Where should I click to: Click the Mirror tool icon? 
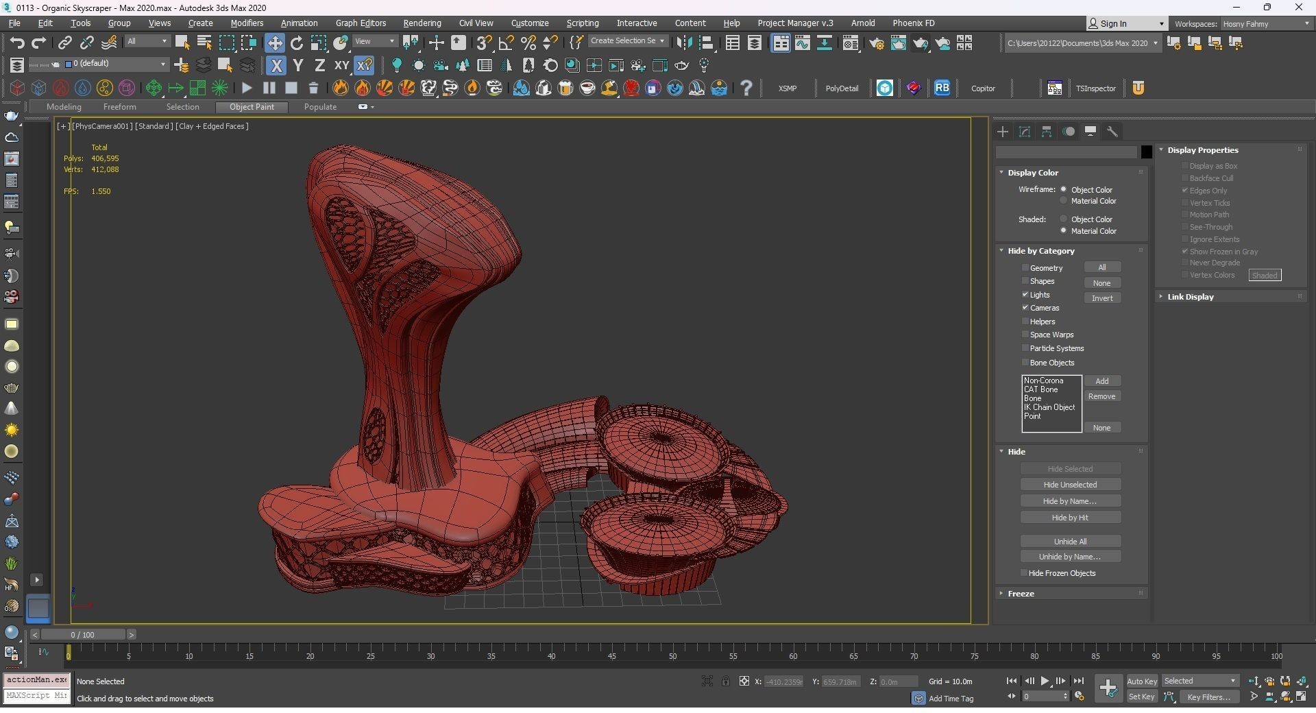tap(683, 43)
